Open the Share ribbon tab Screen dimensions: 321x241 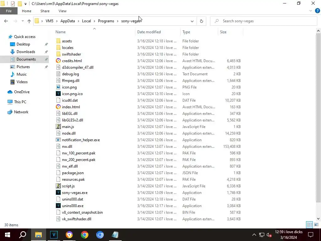click(x=45, y=11)
